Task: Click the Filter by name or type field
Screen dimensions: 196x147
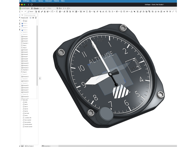Action: tap(31, 15)
